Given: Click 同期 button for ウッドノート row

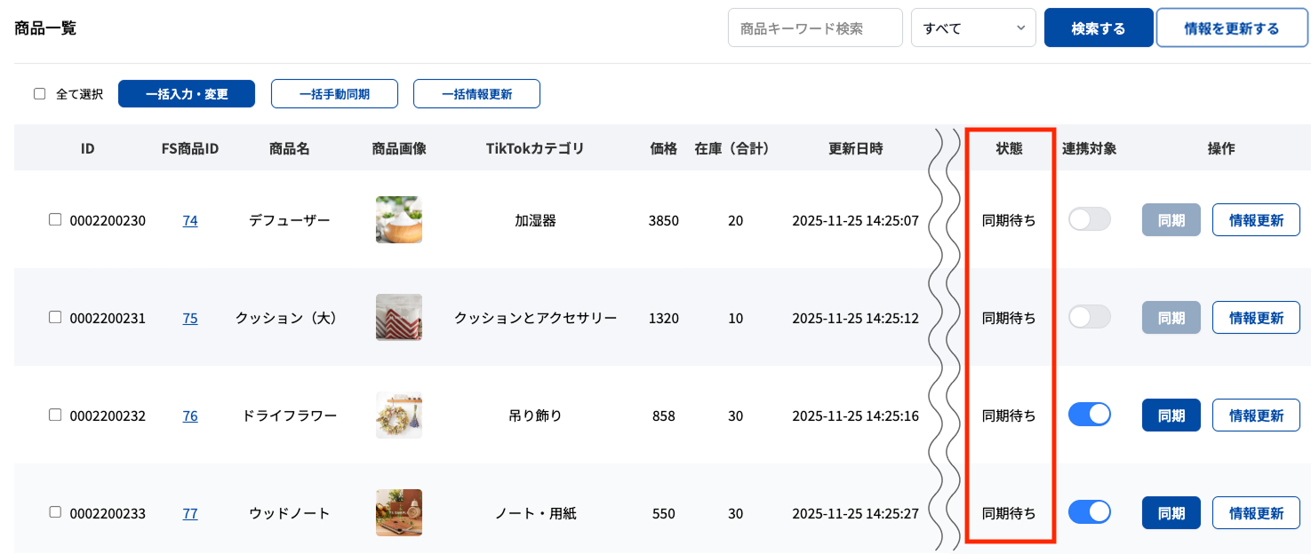Looking at the screenshot, I should click(1171, 512).
